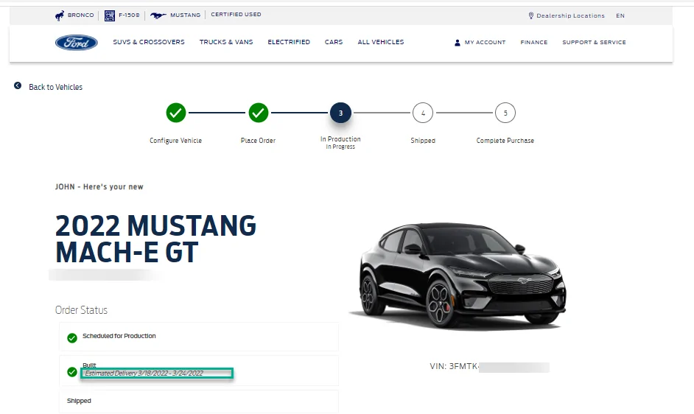Image resolution: width=694 pixels, height=414 pixels.
Task: Click the Ford oval logo
Action: (76, 43)
